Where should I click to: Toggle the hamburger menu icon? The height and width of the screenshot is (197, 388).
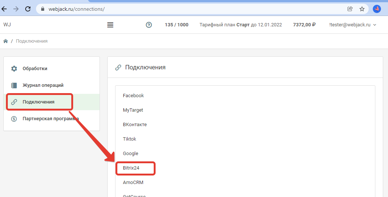point(110,25)
